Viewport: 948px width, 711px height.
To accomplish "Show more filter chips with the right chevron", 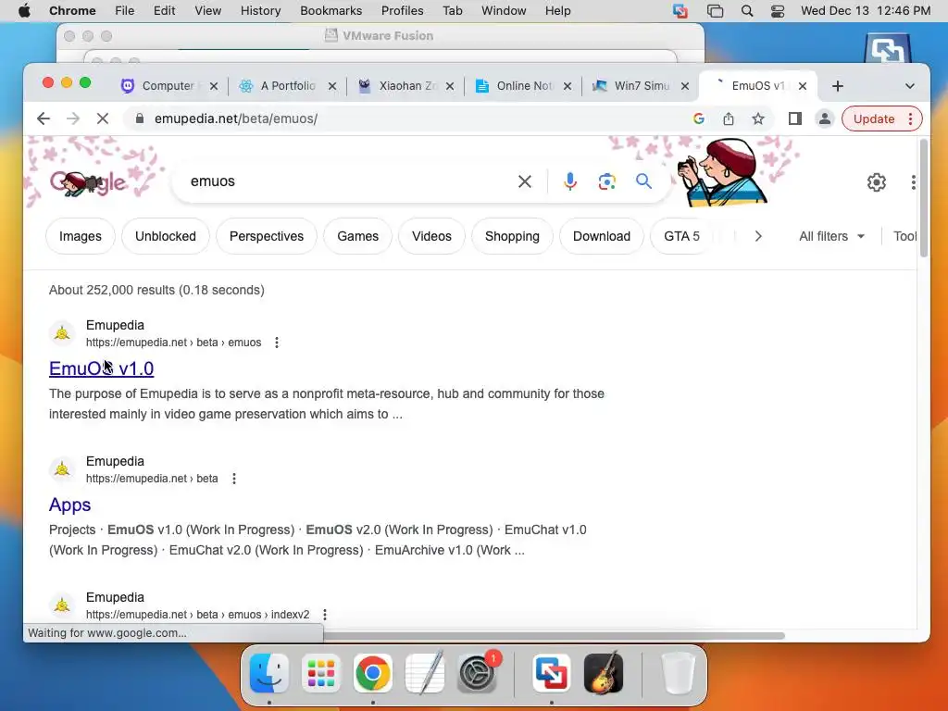I will [758, 236].
